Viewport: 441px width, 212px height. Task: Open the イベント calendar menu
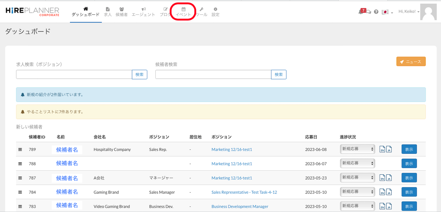point(183,11)
